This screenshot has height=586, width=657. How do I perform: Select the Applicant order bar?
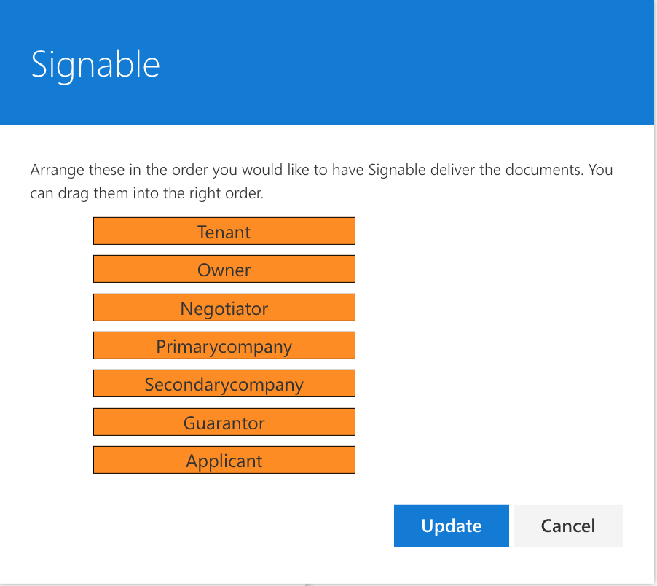tap(224, 460)
